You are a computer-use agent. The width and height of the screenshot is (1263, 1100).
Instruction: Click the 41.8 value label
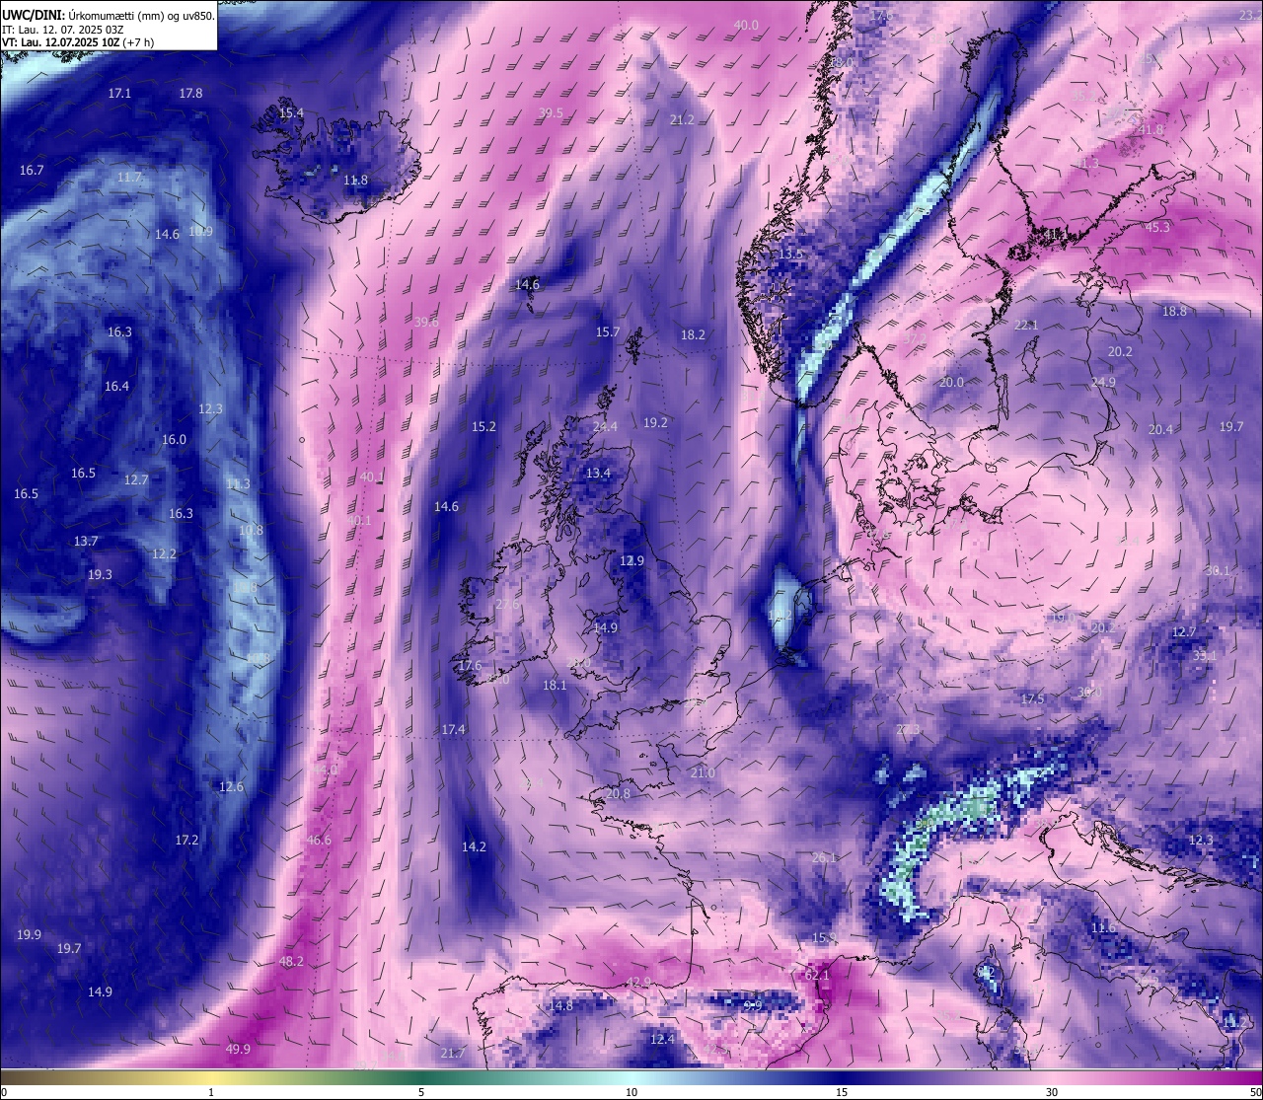[1151, 129]
